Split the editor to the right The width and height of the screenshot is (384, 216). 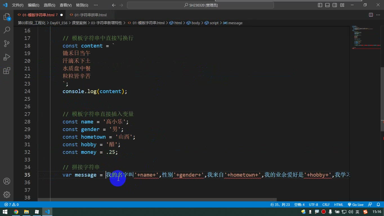pos(371,15)
